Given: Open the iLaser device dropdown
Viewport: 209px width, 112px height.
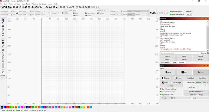Looking at the screenshot, I should pos(199,98).
